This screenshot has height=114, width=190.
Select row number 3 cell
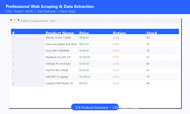pos(28,50)
